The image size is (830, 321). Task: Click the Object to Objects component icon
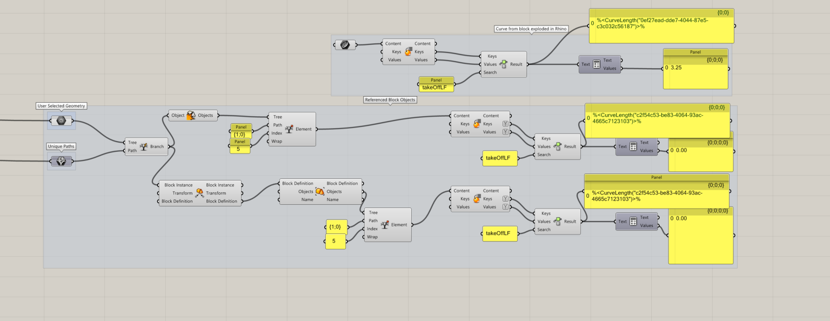(191, 115)
